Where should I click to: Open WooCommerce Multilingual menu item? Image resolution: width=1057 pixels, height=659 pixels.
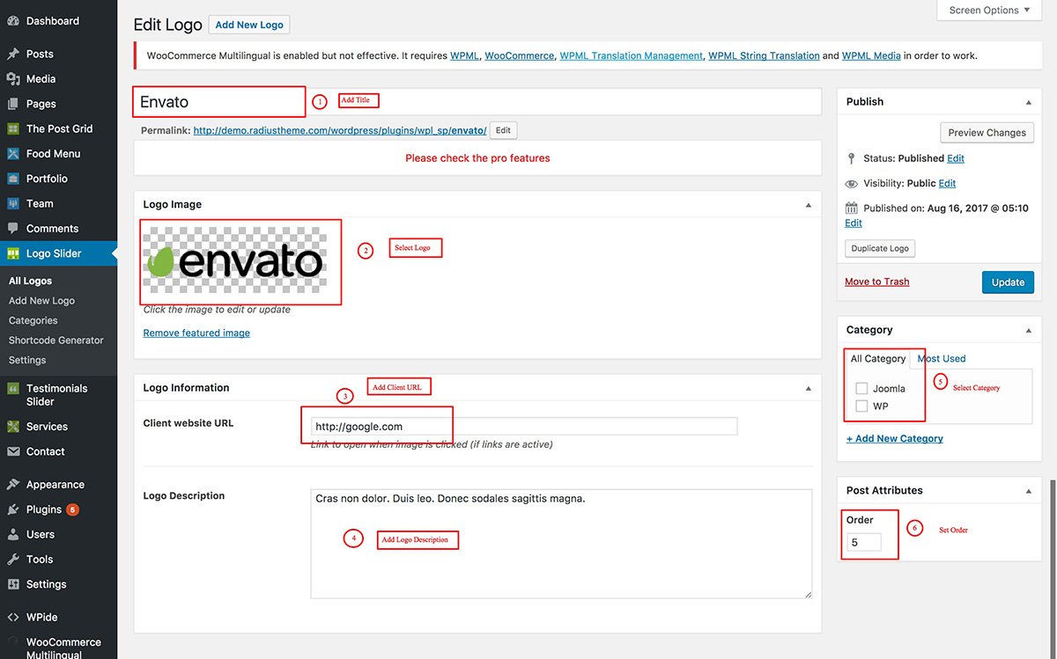tap(63, 648)
